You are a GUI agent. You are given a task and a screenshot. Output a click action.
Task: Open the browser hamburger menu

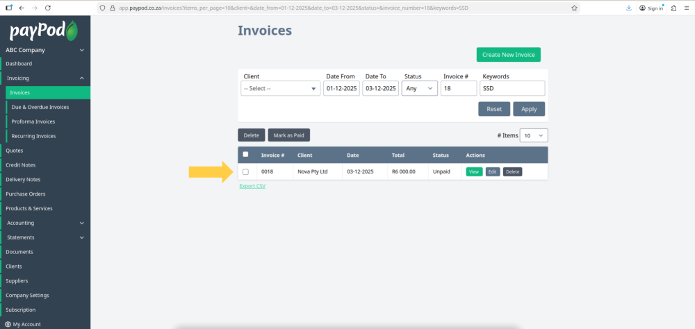pyautogui.click(x=687, y=8)
